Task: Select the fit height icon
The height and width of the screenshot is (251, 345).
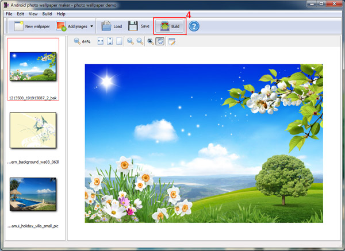Action: (x=110, y=42)
